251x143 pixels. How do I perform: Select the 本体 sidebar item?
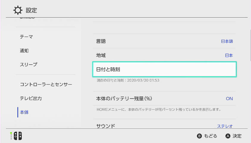point(24,112)
